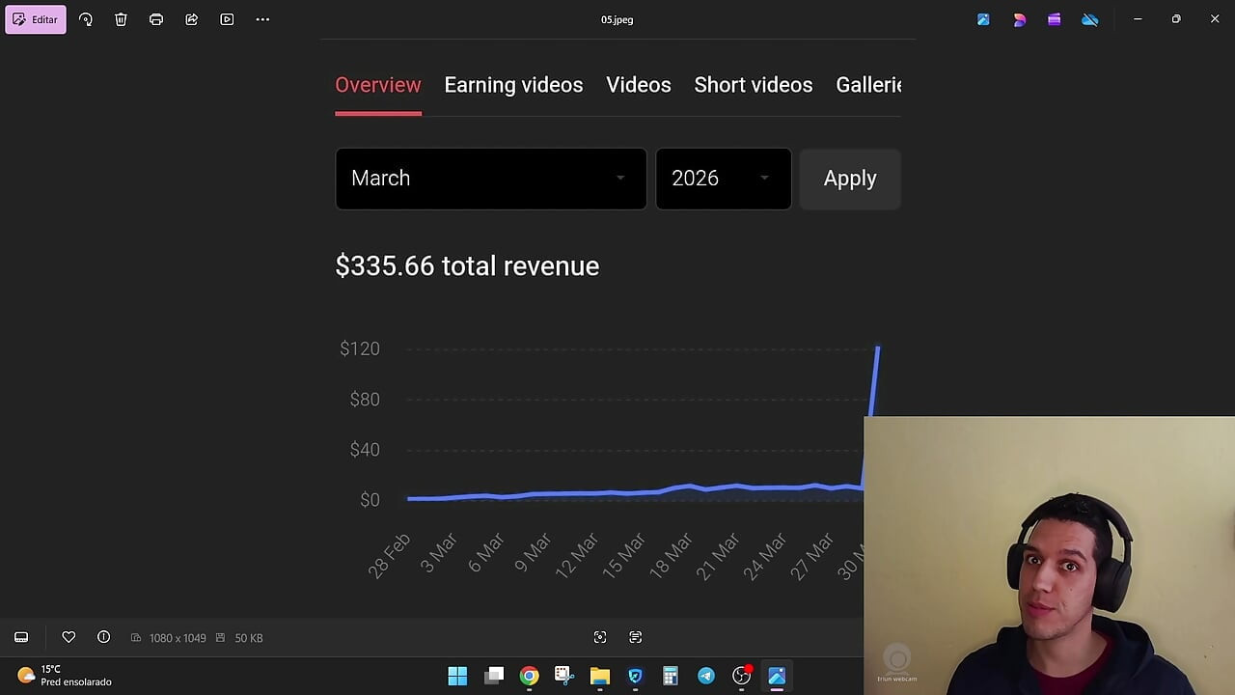This screenshot has height=695, width=1235.
Task: Click the Apply button in the image
Action: tap(850, 179)
